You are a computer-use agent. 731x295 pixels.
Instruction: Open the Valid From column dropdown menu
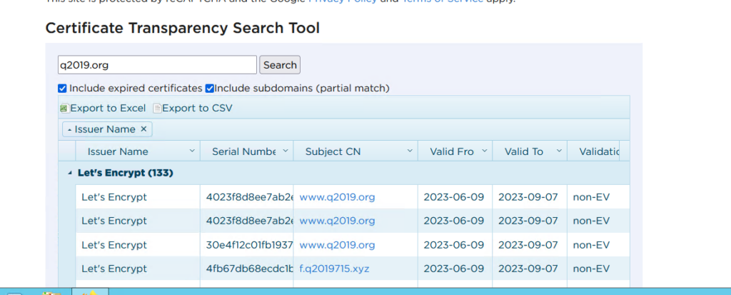[x=484, y=151]
